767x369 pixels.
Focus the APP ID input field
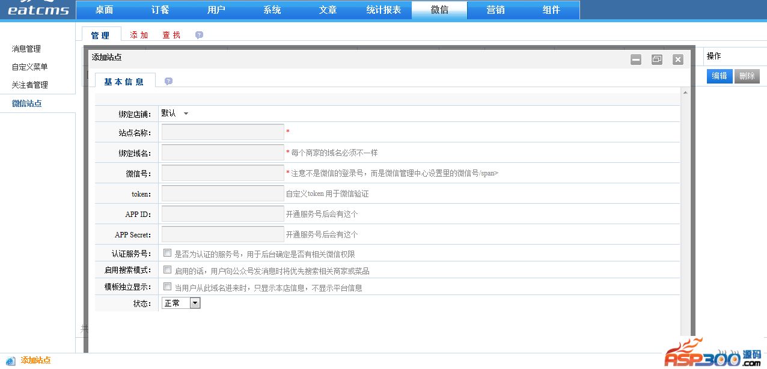point(222,213)
